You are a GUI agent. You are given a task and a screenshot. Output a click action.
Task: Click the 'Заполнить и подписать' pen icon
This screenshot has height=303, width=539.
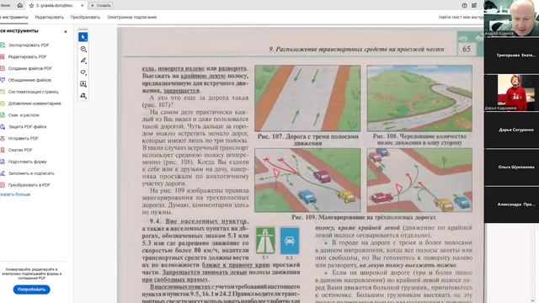pos(3,173)
